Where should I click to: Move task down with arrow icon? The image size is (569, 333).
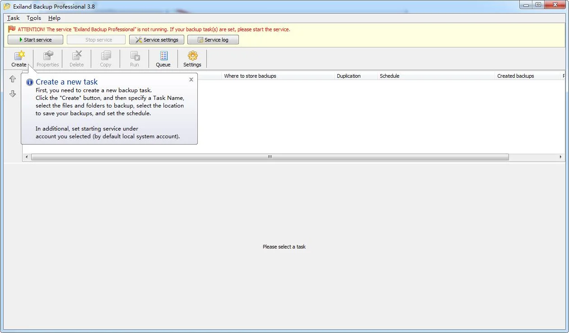coord(13,94)
